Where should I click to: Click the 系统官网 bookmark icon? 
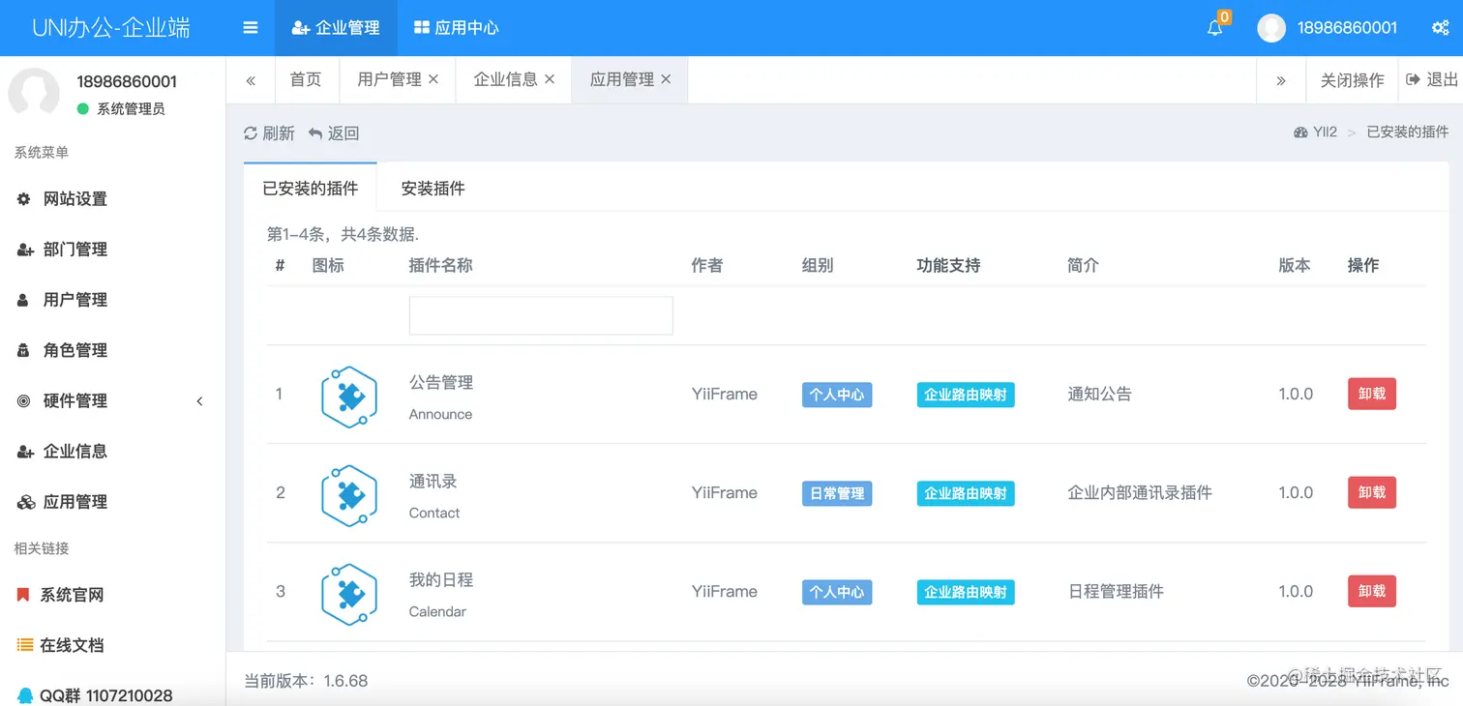pyautogui.click(x=24, y=595)
